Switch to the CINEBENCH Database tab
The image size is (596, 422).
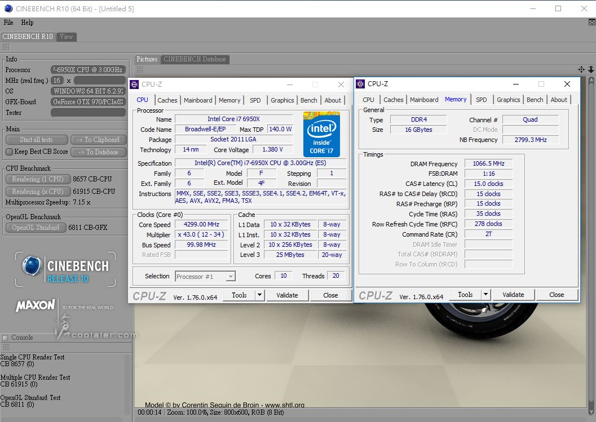(195, 59)
